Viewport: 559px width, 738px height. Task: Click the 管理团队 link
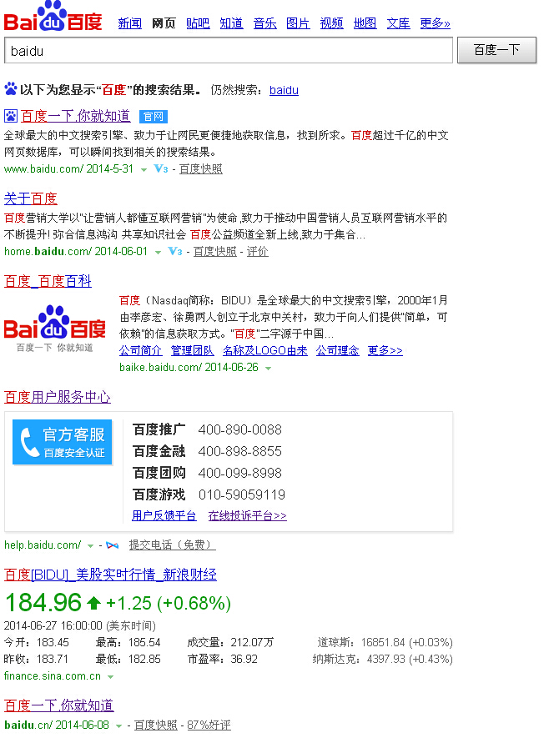tap(192, 350)
